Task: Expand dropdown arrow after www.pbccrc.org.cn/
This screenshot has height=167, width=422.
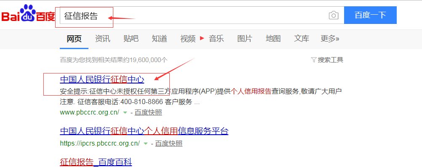Action: pyautogui.click(x=125, y=113)
